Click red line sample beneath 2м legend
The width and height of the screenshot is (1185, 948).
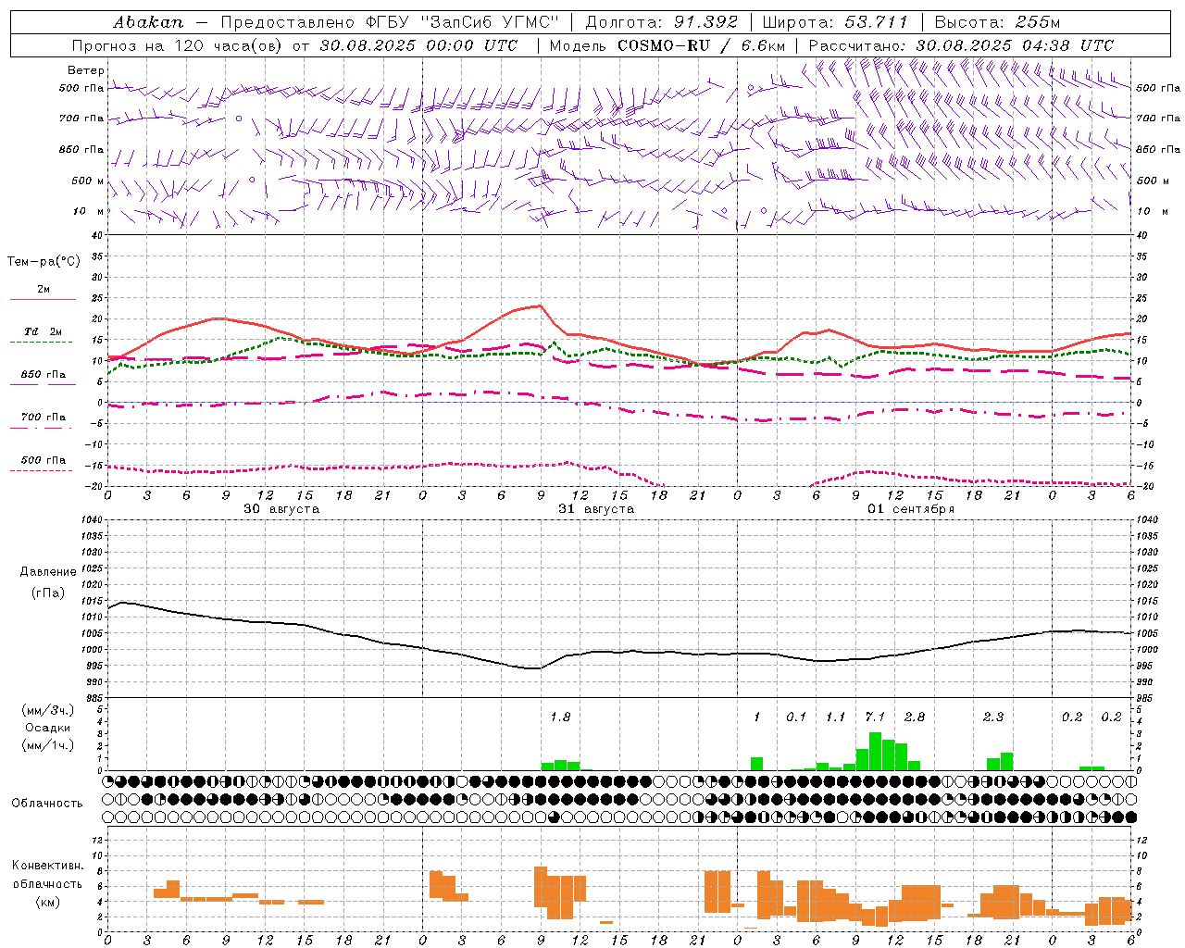[x=42, y=299]
